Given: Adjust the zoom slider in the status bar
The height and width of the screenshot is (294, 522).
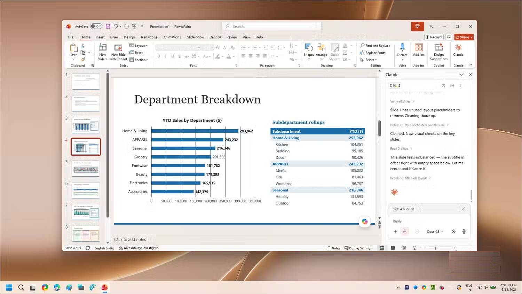Looking at the screenshot, I should coord(435,248).
